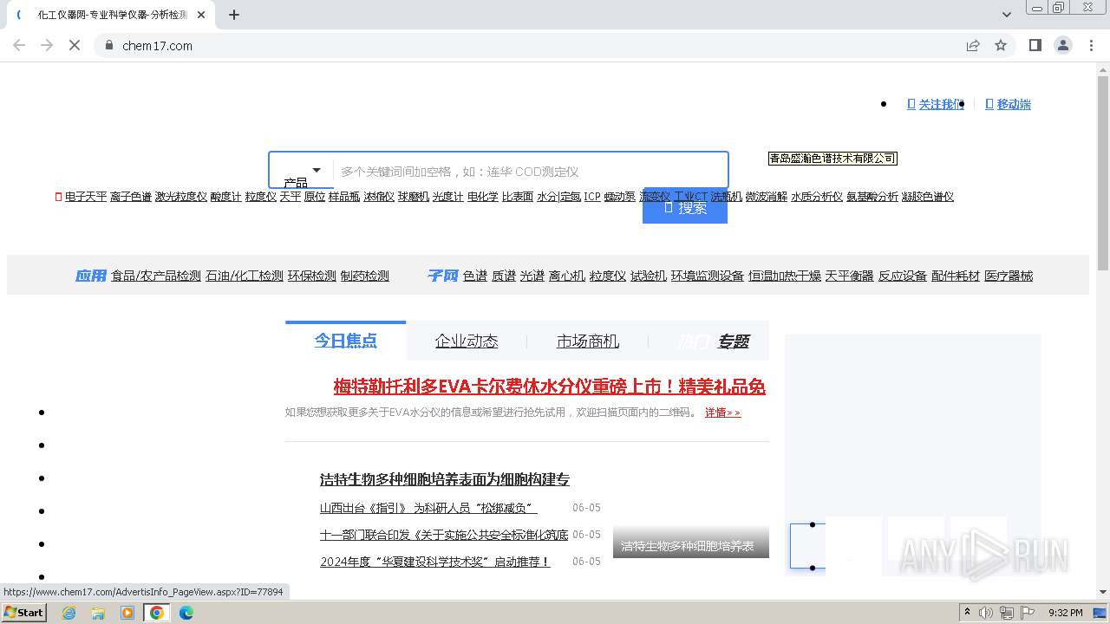This screenshot has height=624, width=1110.
Task: Go back to previous page
Action: tap(19, 45)
